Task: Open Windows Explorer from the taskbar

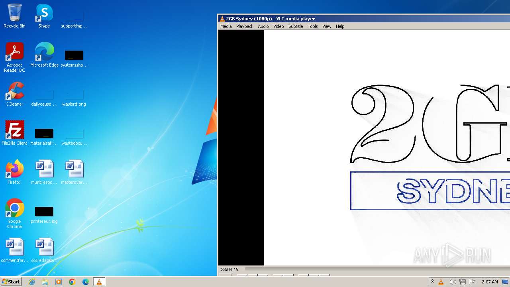Action: 45,282
